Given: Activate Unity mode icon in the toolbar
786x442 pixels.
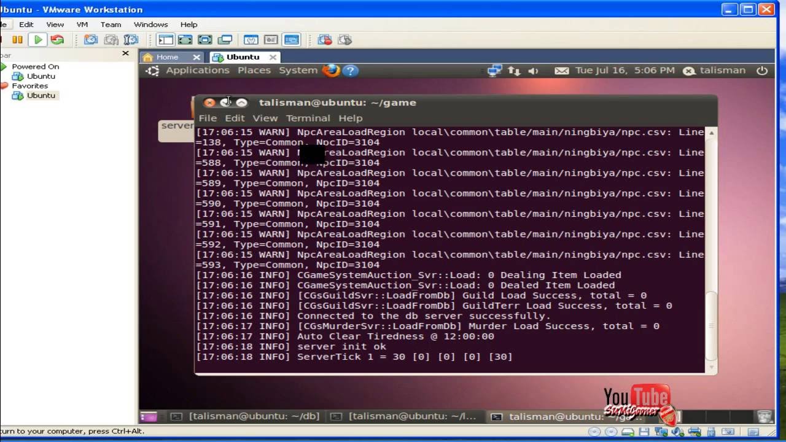Looking at the screenshot, I should pos(225,40).
